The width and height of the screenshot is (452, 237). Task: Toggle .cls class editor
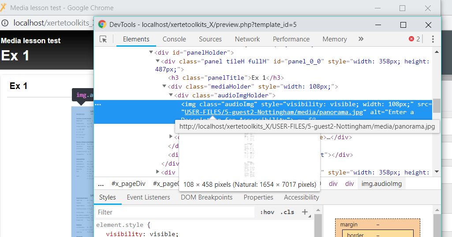(x=287, y=212)
